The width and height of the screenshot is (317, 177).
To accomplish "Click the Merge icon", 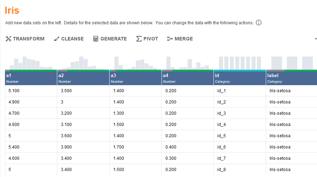I will pos(170,39).
